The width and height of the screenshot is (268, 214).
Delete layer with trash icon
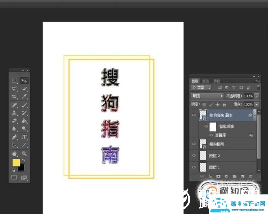click(x=251, y=176)
